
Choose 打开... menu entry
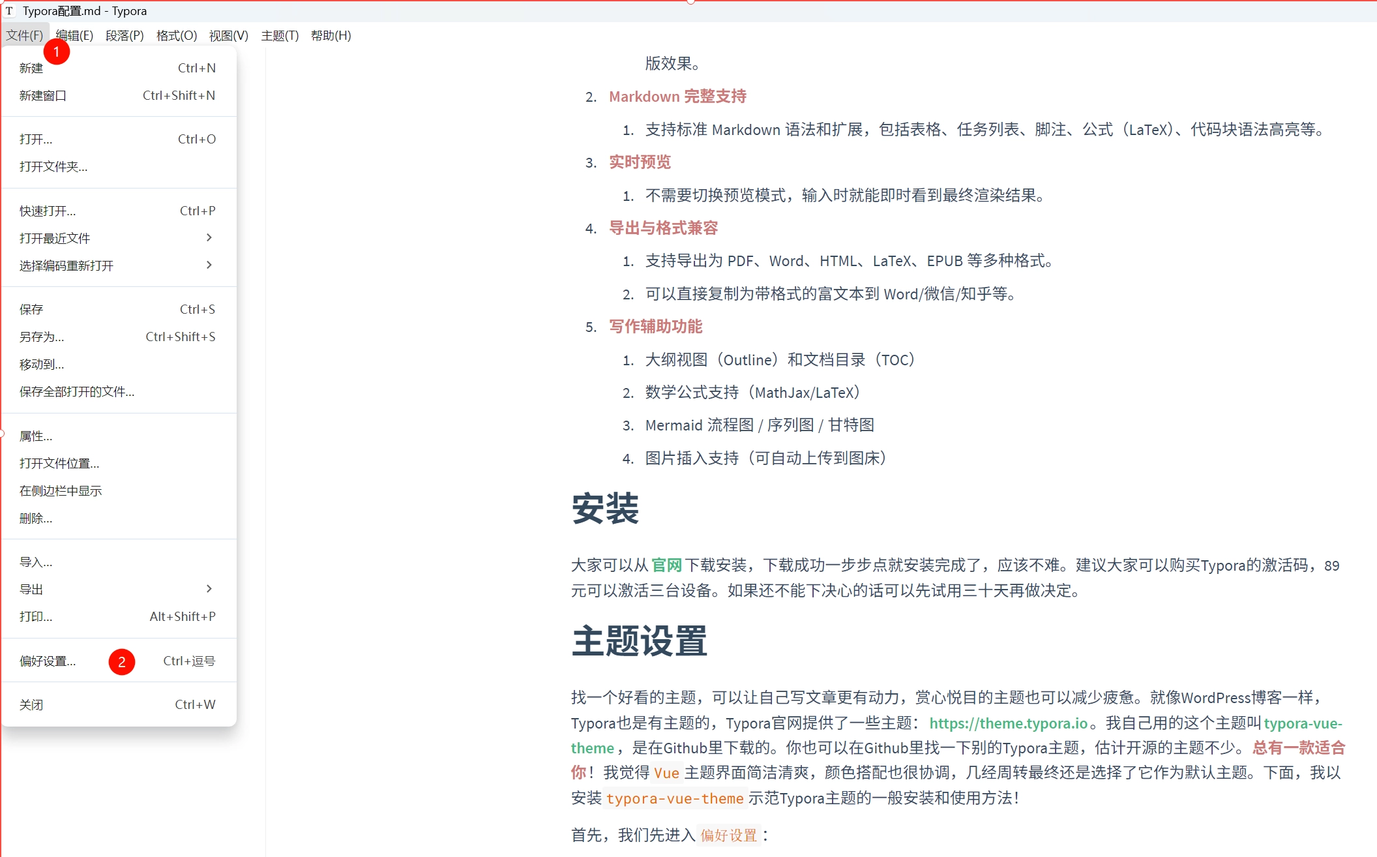[x=119, y=139]
